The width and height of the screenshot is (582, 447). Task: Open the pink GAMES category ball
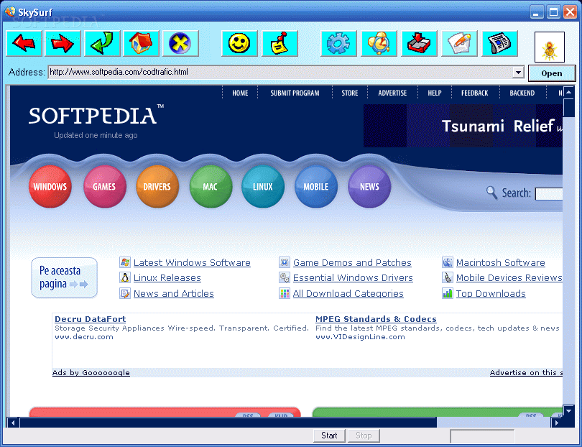[104, 186]
